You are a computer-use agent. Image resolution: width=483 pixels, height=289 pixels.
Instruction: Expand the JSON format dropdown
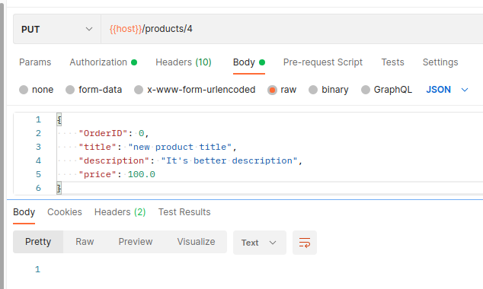tap(447, 90)
